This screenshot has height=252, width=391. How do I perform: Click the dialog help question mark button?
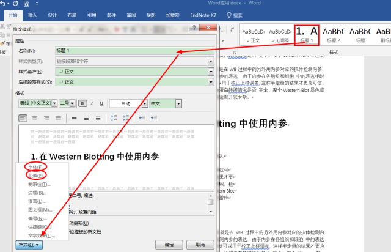194,28
